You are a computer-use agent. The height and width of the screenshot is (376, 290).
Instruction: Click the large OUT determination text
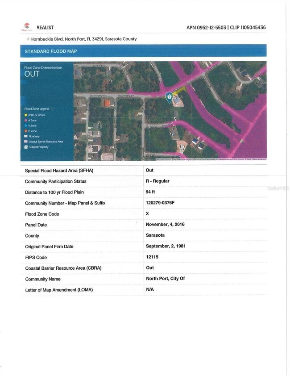32,74
